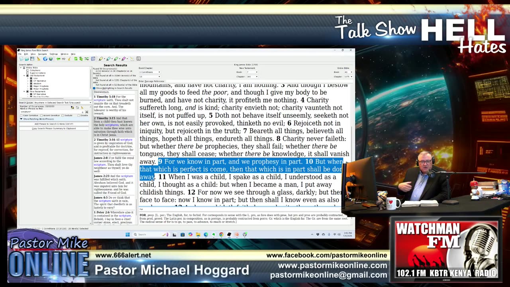Open the View menu
The width and height of the screenshot is (510, 287).
tap(33, 54)
